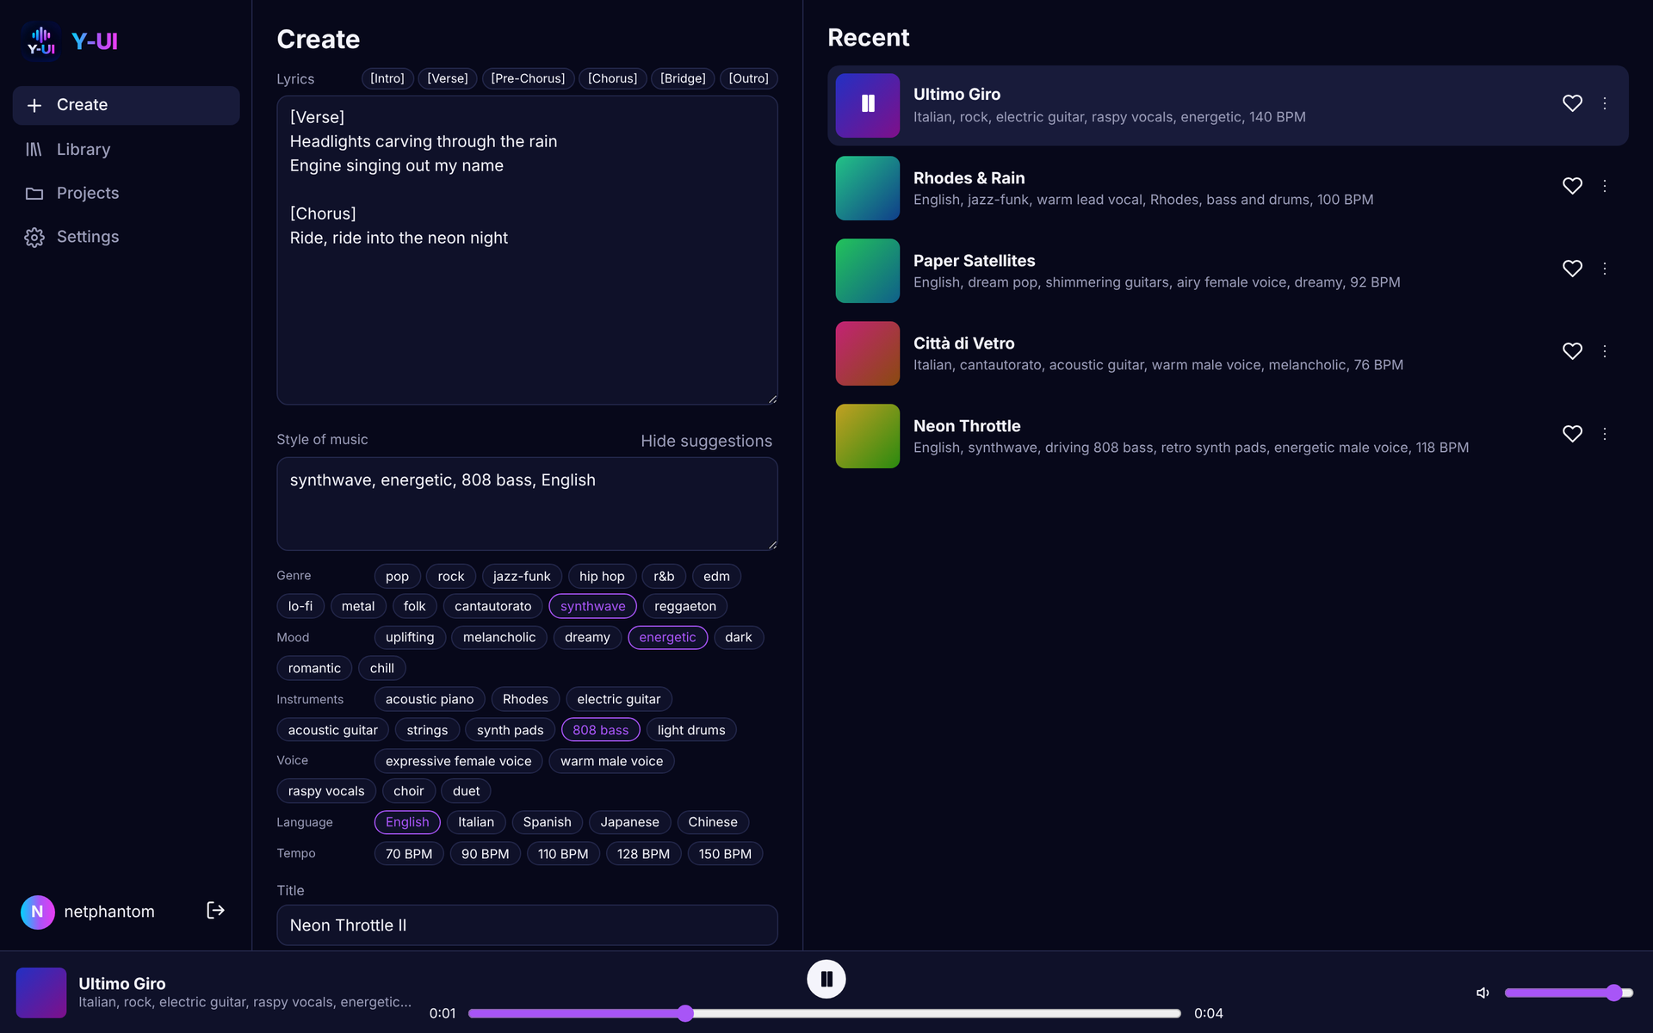Viewport: 1653px width, 1033px height.
Task: Deselect the English language chip
Action: pos(407,822)
